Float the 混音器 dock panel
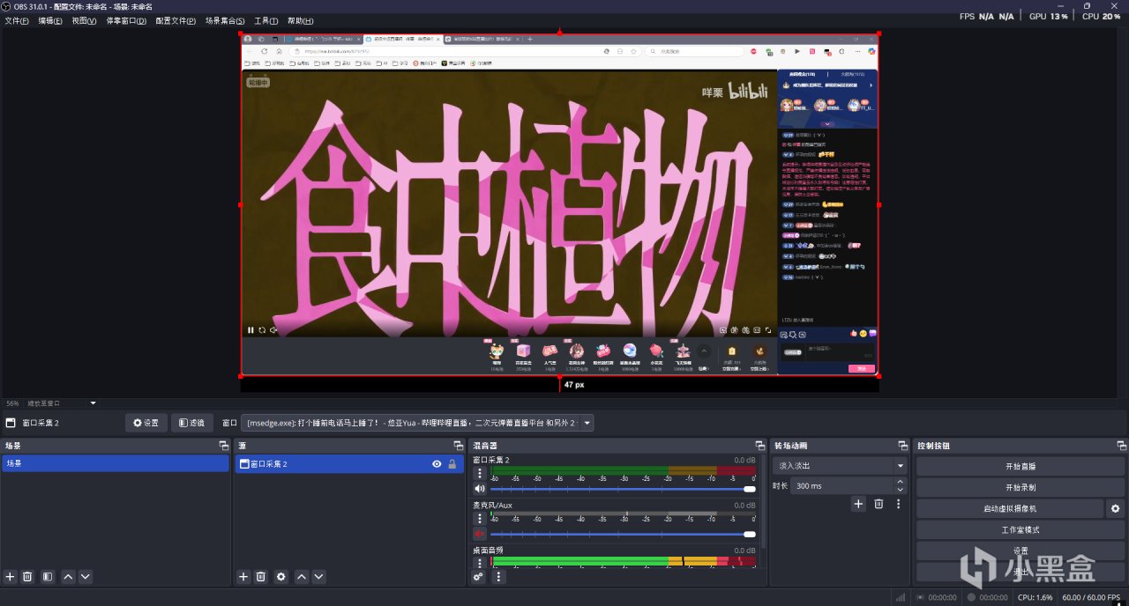The width and height of the screenshot is (1129, 606). coord(760,446)
